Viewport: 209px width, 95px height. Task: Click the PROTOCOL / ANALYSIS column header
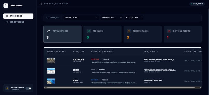click(x=102, y=51)
